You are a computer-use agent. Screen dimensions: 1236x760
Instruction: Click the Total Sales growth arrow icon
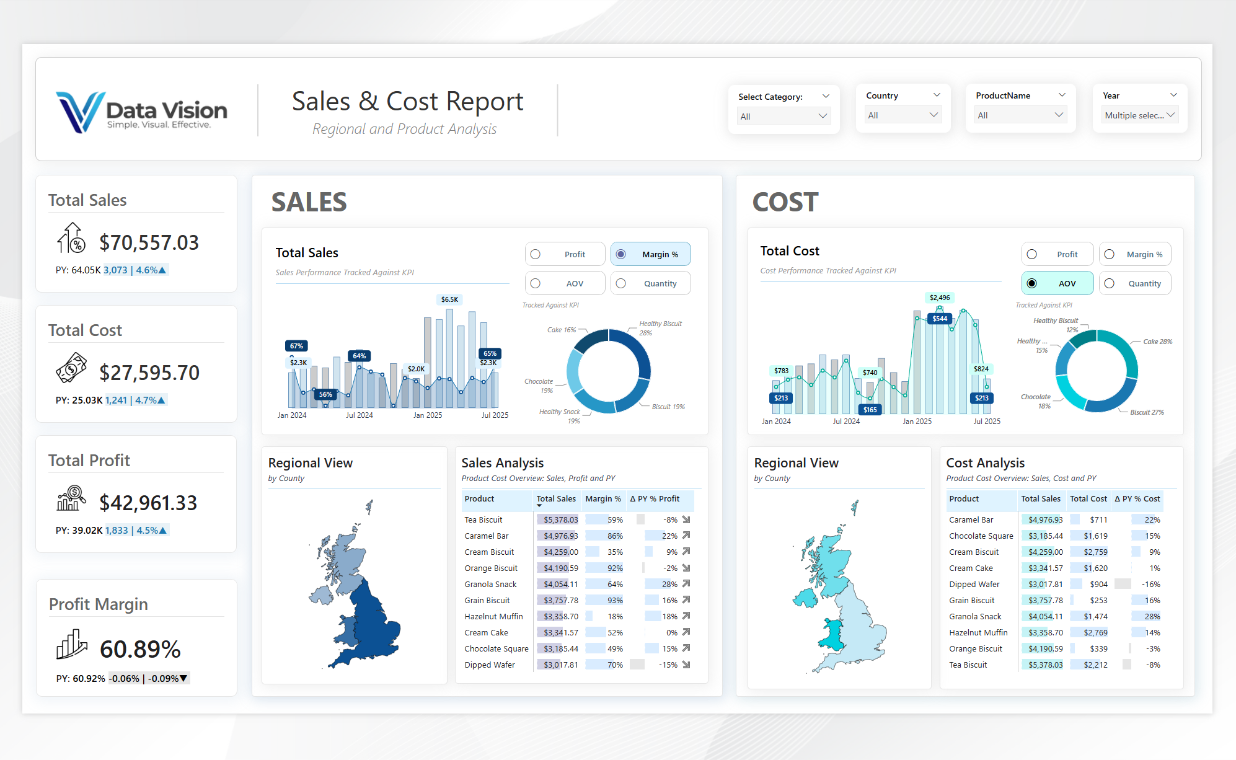71,238
